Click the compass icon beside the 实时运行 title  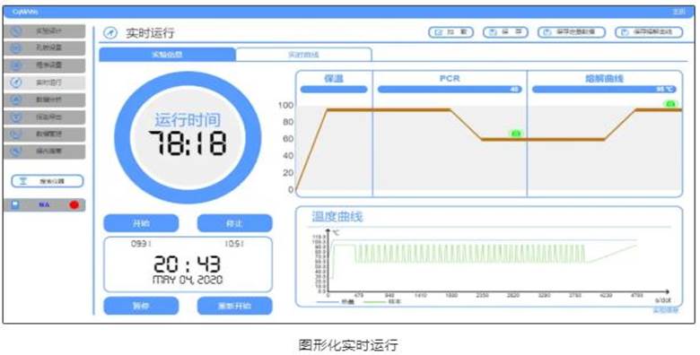pyautogui.click(x=110, y=33)
